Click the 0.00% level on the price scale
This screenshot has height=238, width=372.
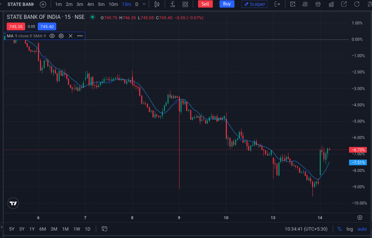click(x=357, y=39)
